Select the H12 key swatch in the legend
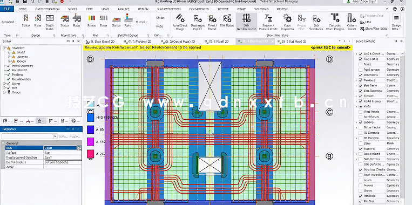Viewport: 412px width, 205px height. point(90,117)
